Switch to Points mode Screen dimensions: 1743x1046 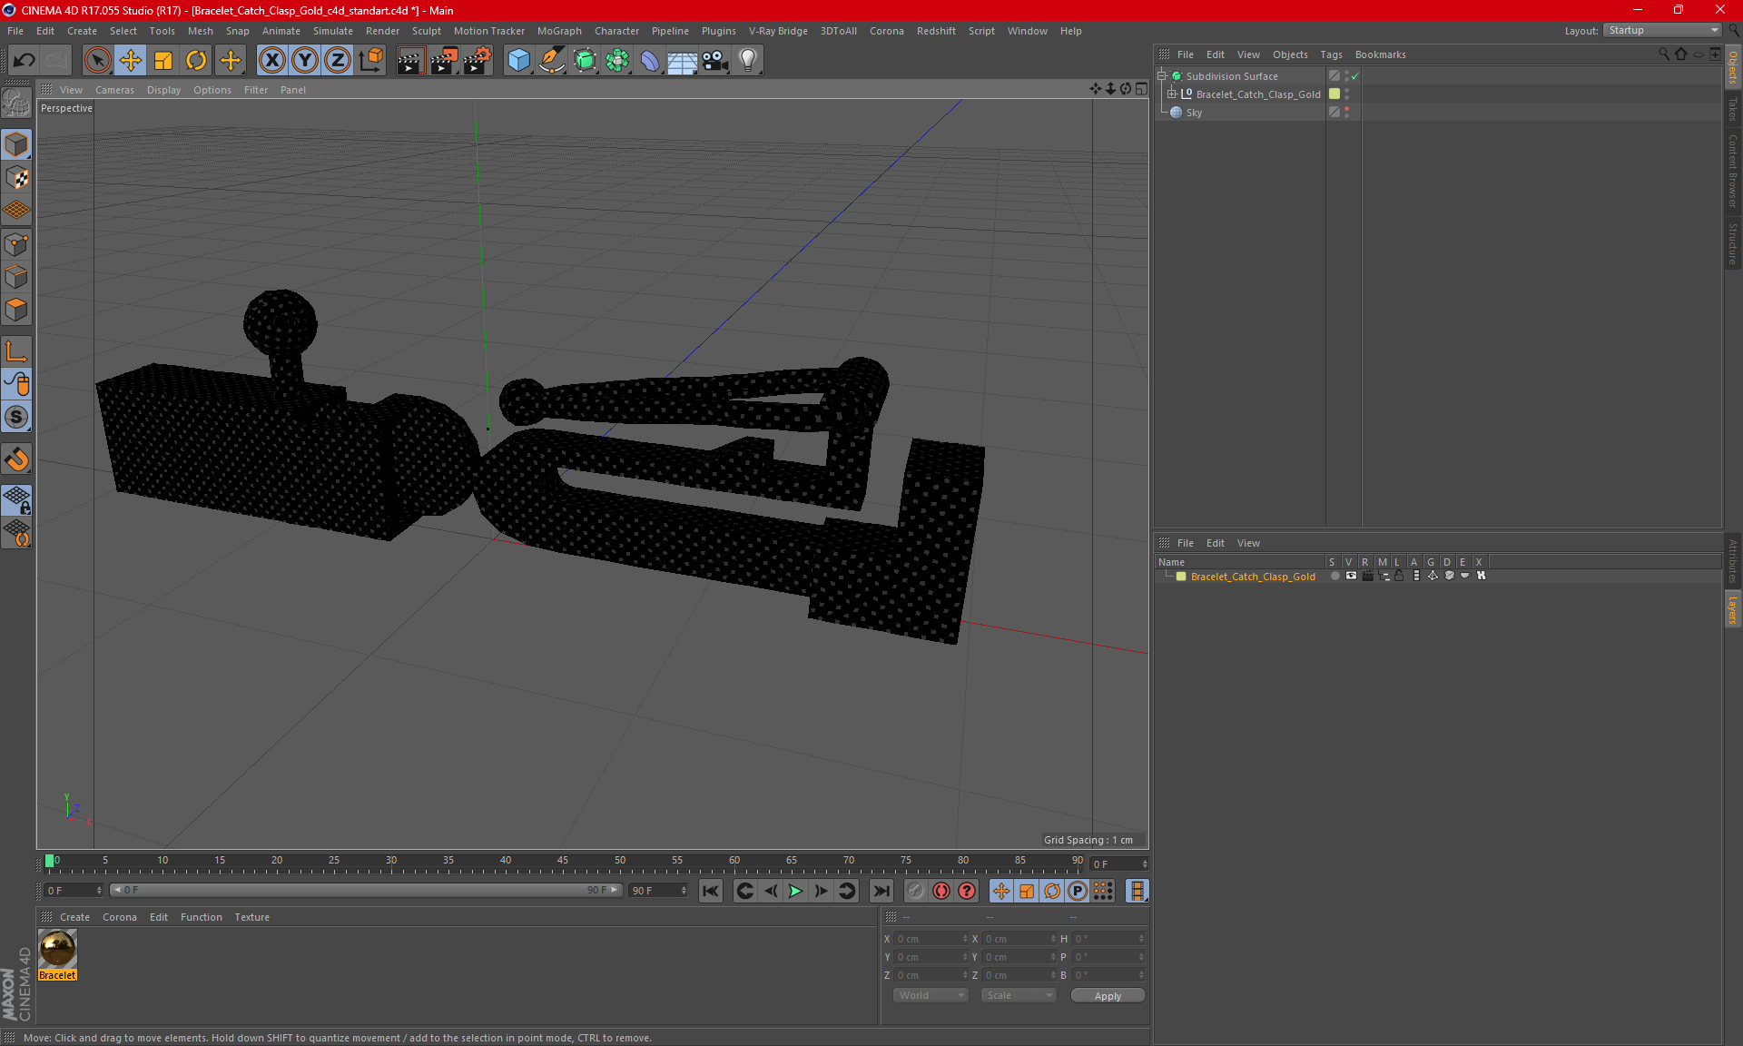coord(16,244)
